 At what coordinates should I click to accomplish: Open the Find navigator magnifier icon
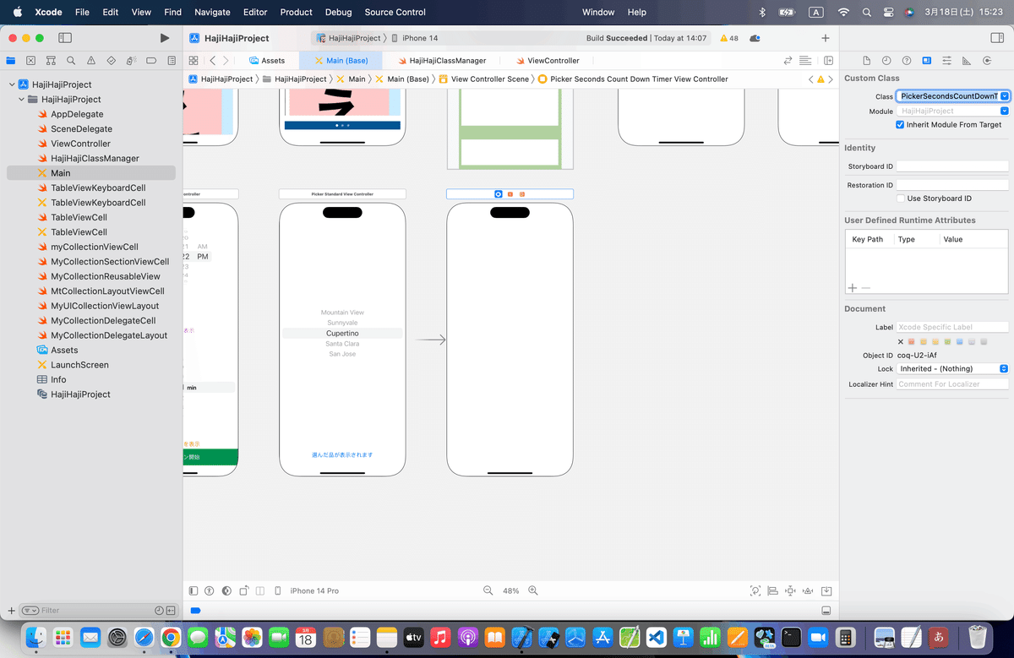[x=71, y=61]
